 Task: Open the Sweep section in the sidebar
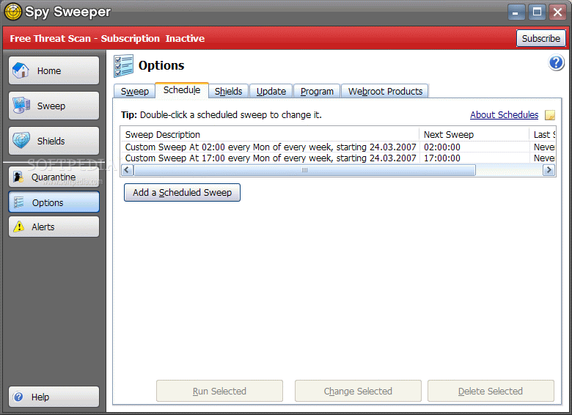[54, 106]
